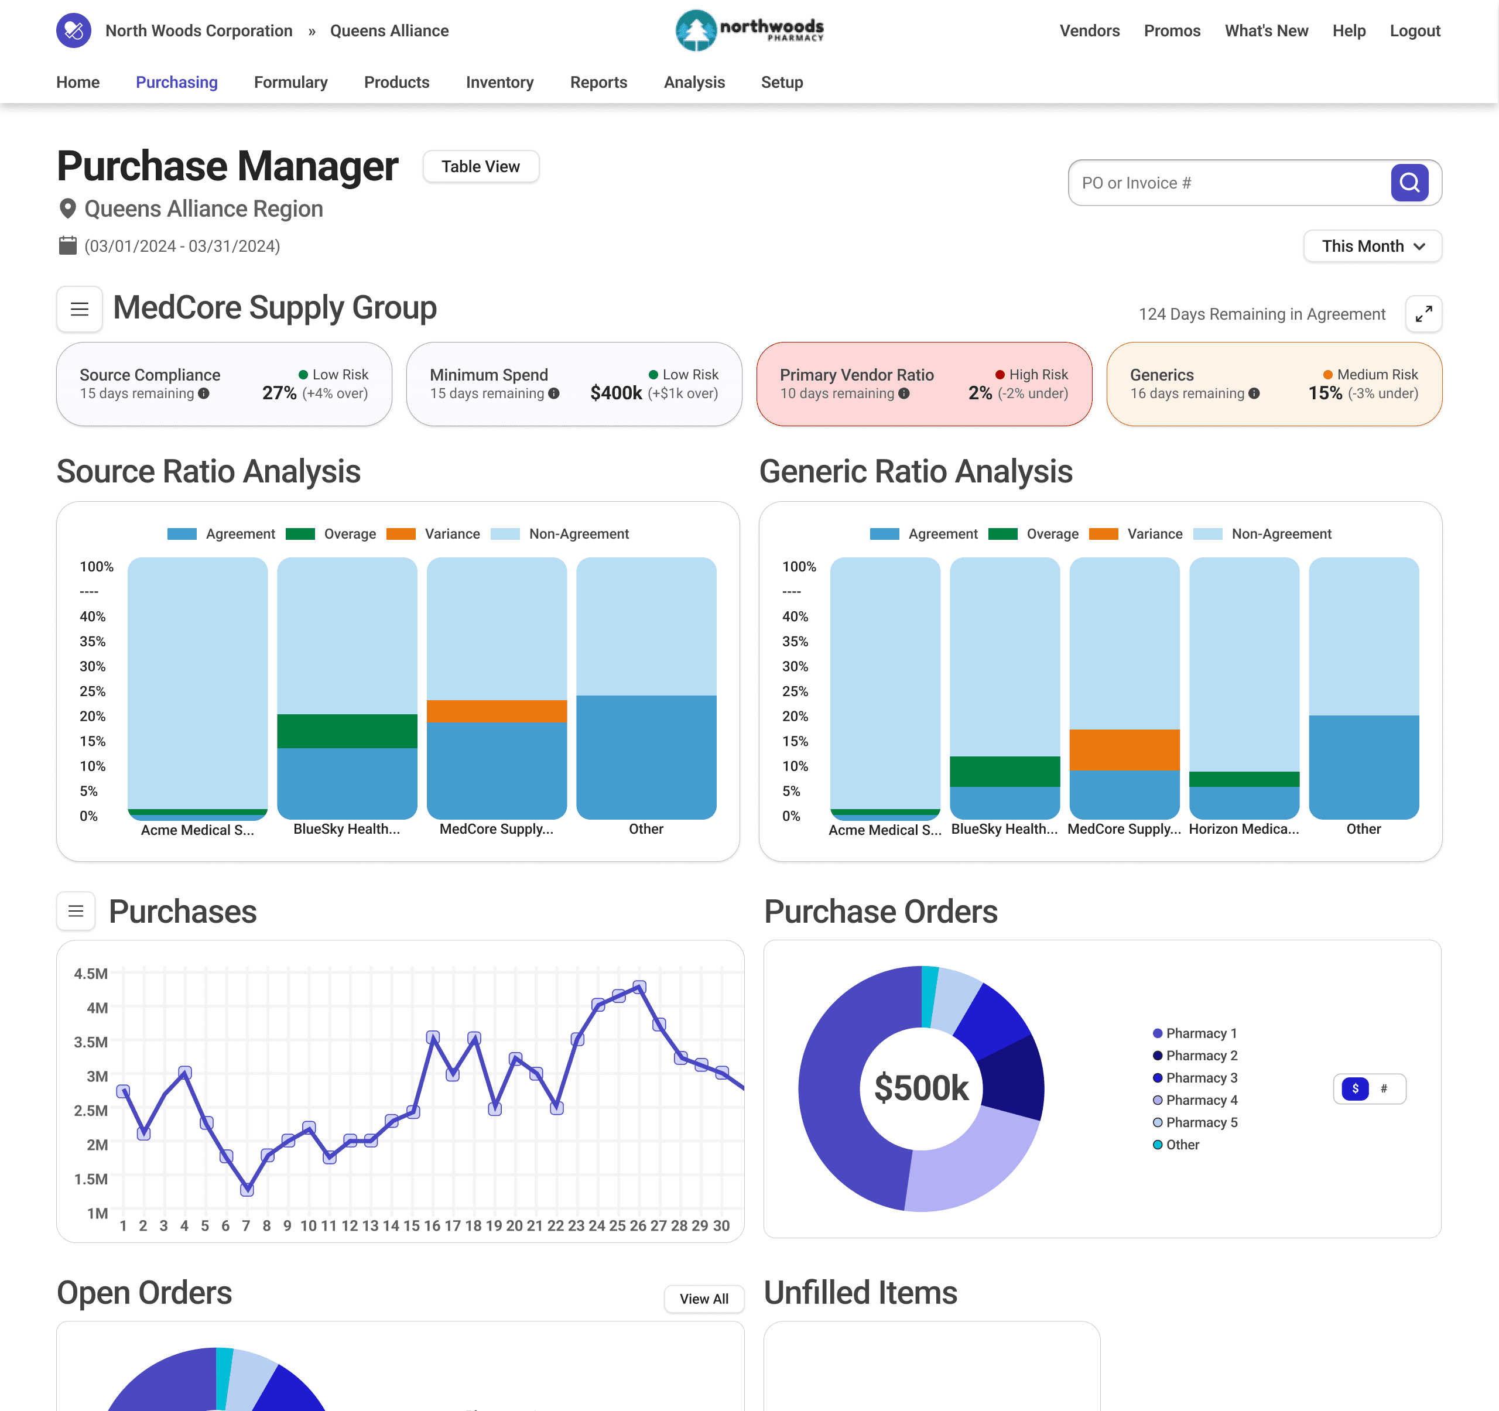Switch to Table View
The width and height of the screenshot is (1499, 1411).
(x=480, y=167)
